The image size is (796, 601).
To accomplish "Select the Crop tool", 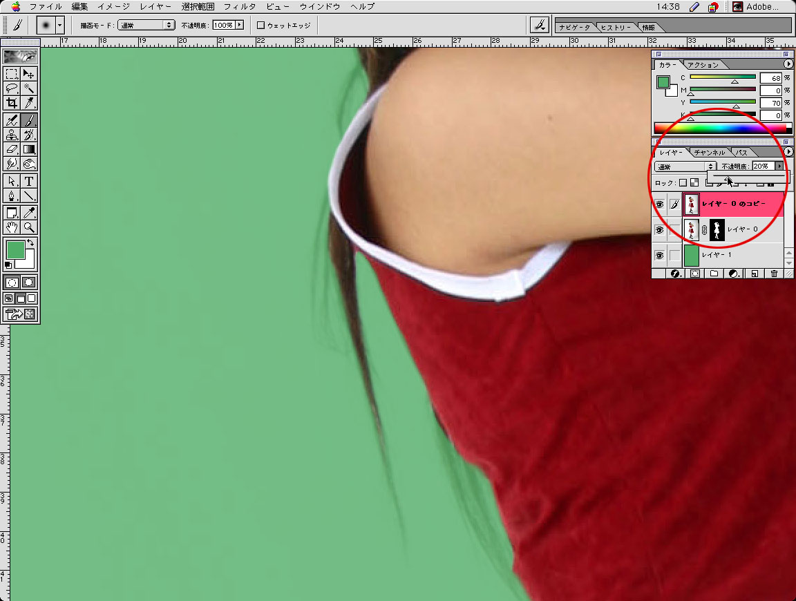I will click(x=12, y=104).
